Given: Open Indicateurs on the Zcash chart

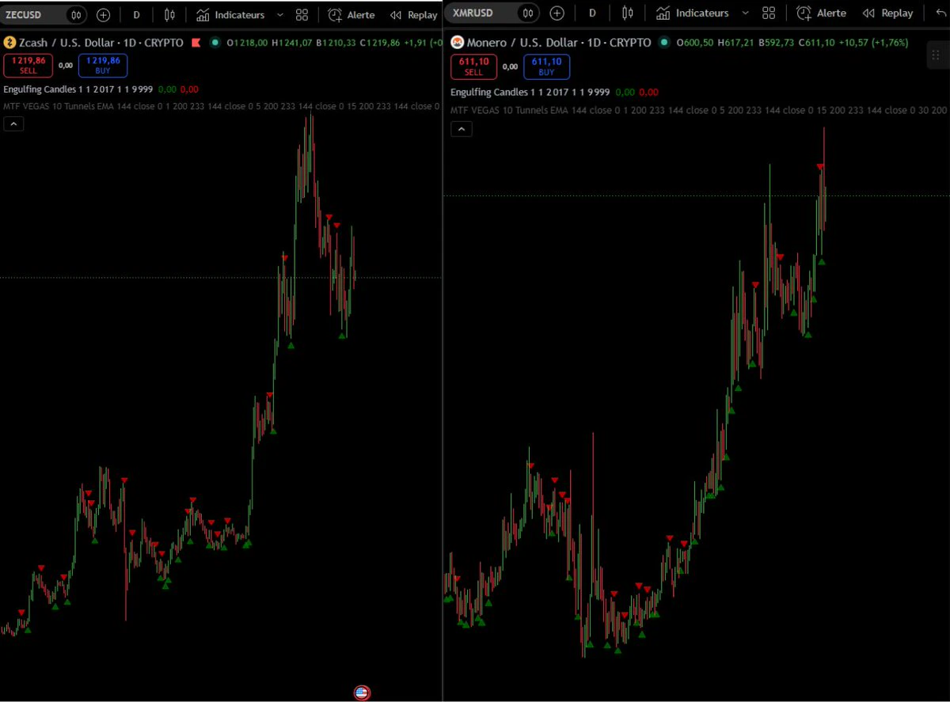Looking at the screenshot, I should coord(230,15).
